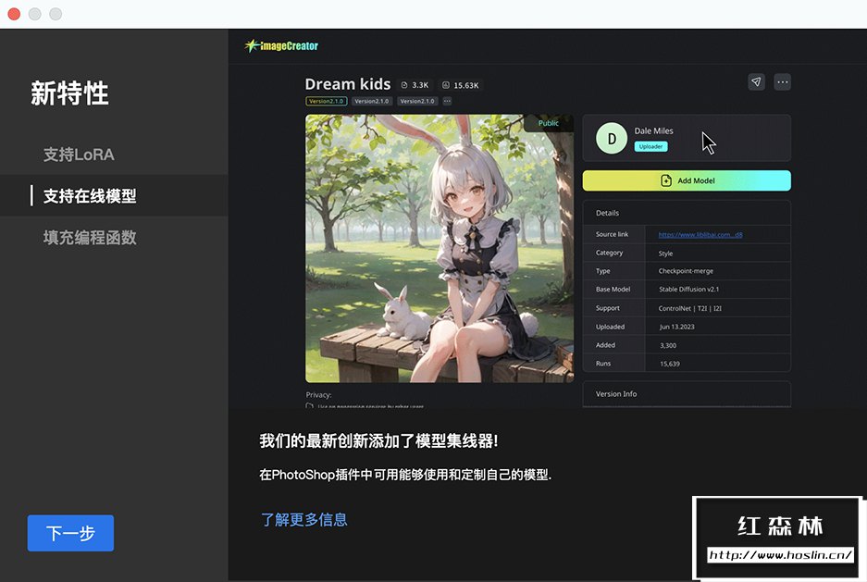Click the Runs value 15,639

tap(670, 364)
